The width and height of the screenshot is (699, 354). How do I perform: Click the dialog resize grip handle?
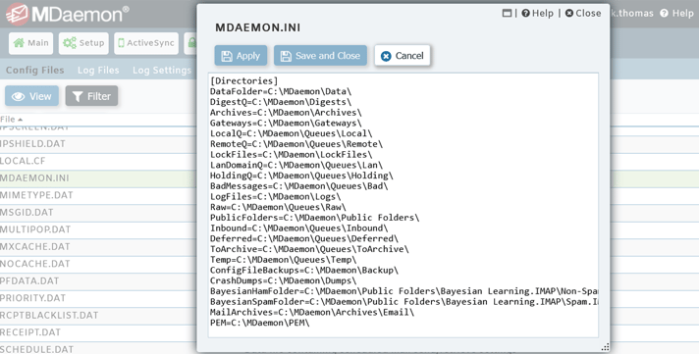tap(605, 347)
